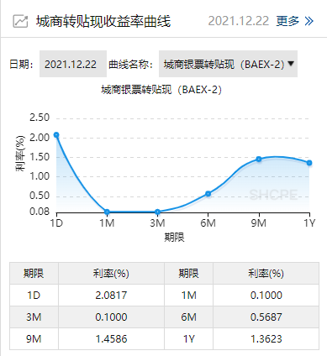The image size is (327, 356).
Task: Select the 1M data point on the curve
Action: pyautogui.click(x=107, y=212)
